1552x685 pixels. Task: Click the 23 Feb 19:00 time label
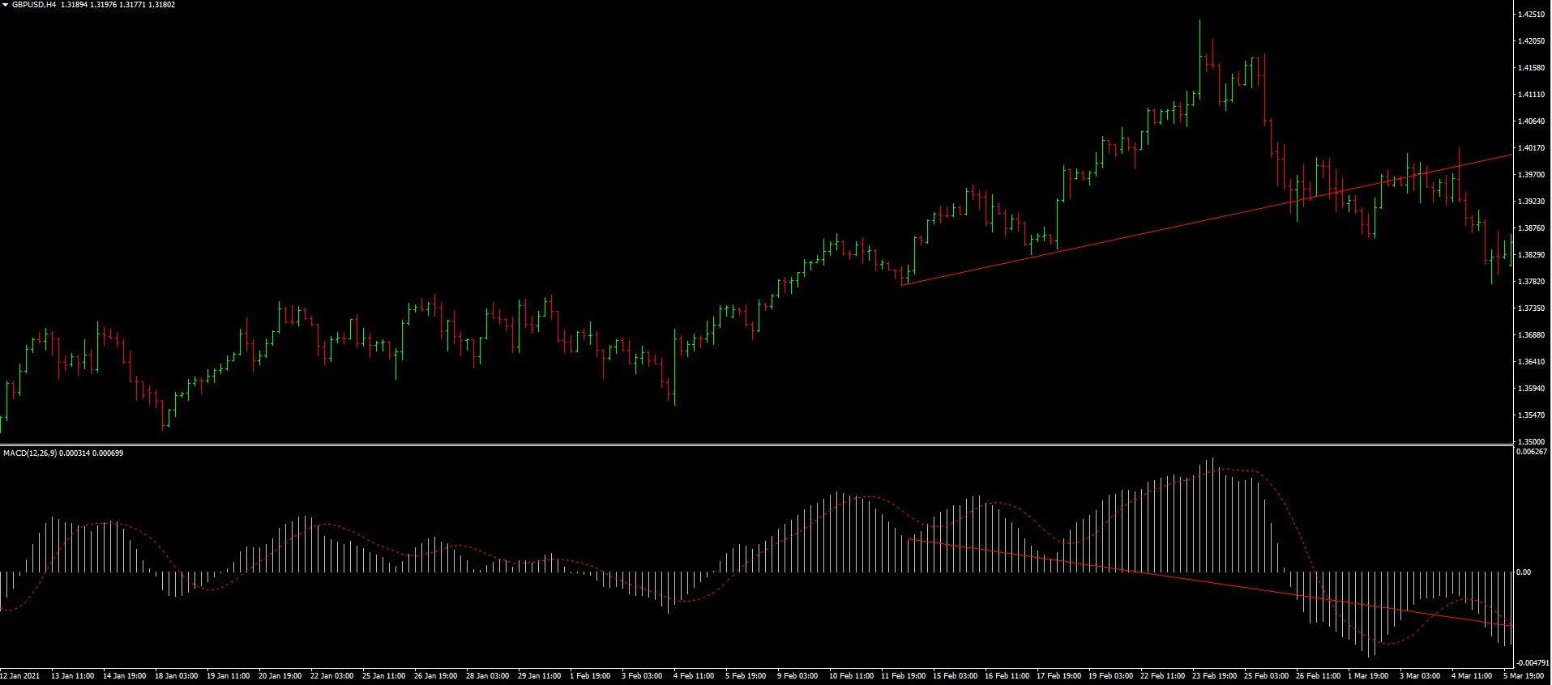coord(1213,675)
